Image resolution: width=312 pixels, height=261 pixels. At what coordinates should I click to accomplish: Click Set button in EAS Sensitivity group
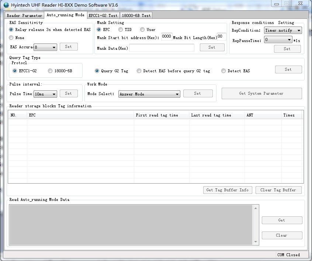[x=69, y=46]
